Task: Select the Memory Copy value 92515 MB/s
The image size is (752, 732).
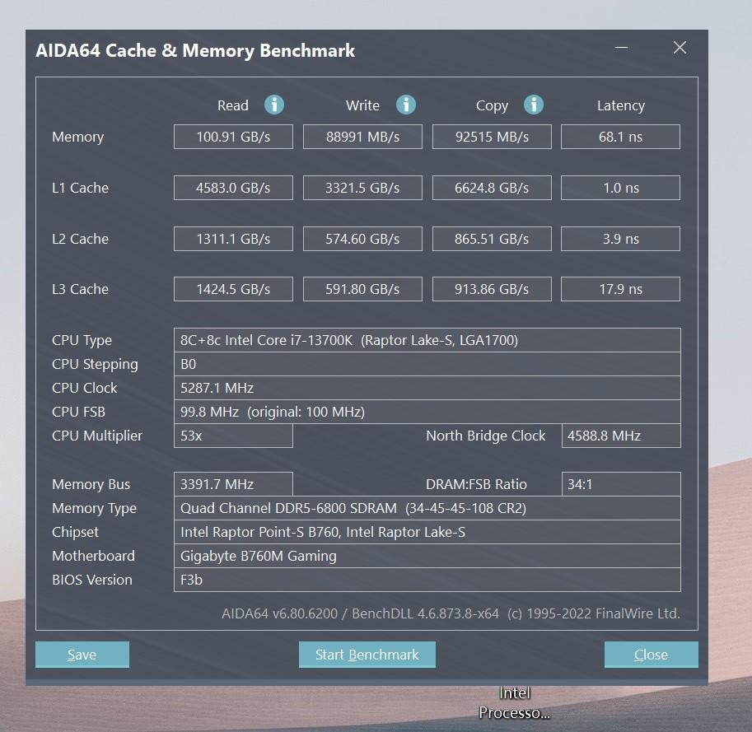Action: pyautogui.click(x=492, y=137)
